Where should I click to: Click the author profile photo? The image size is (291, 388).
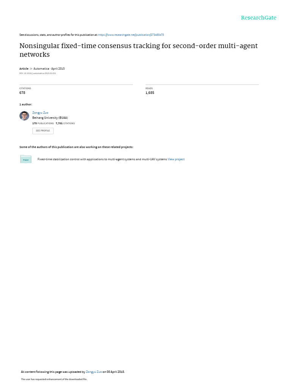(24, 116)
